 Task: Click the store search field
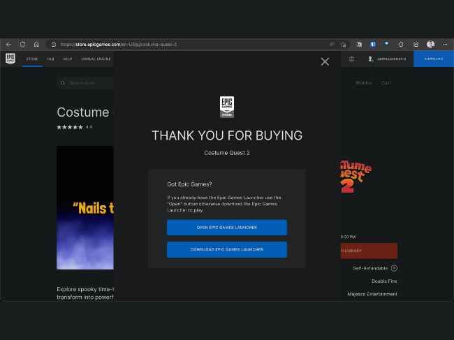tap(85, 83)
